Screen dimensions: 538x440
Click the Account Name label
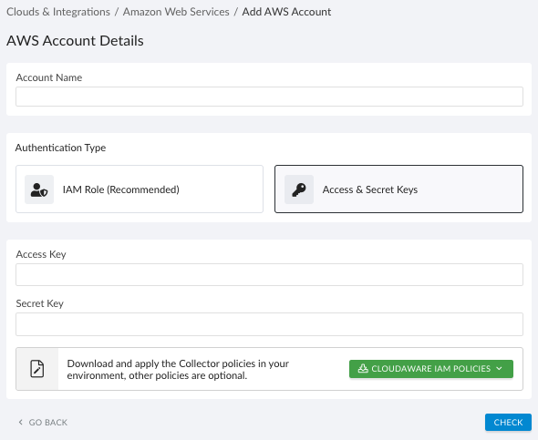[x=49, y=77]
